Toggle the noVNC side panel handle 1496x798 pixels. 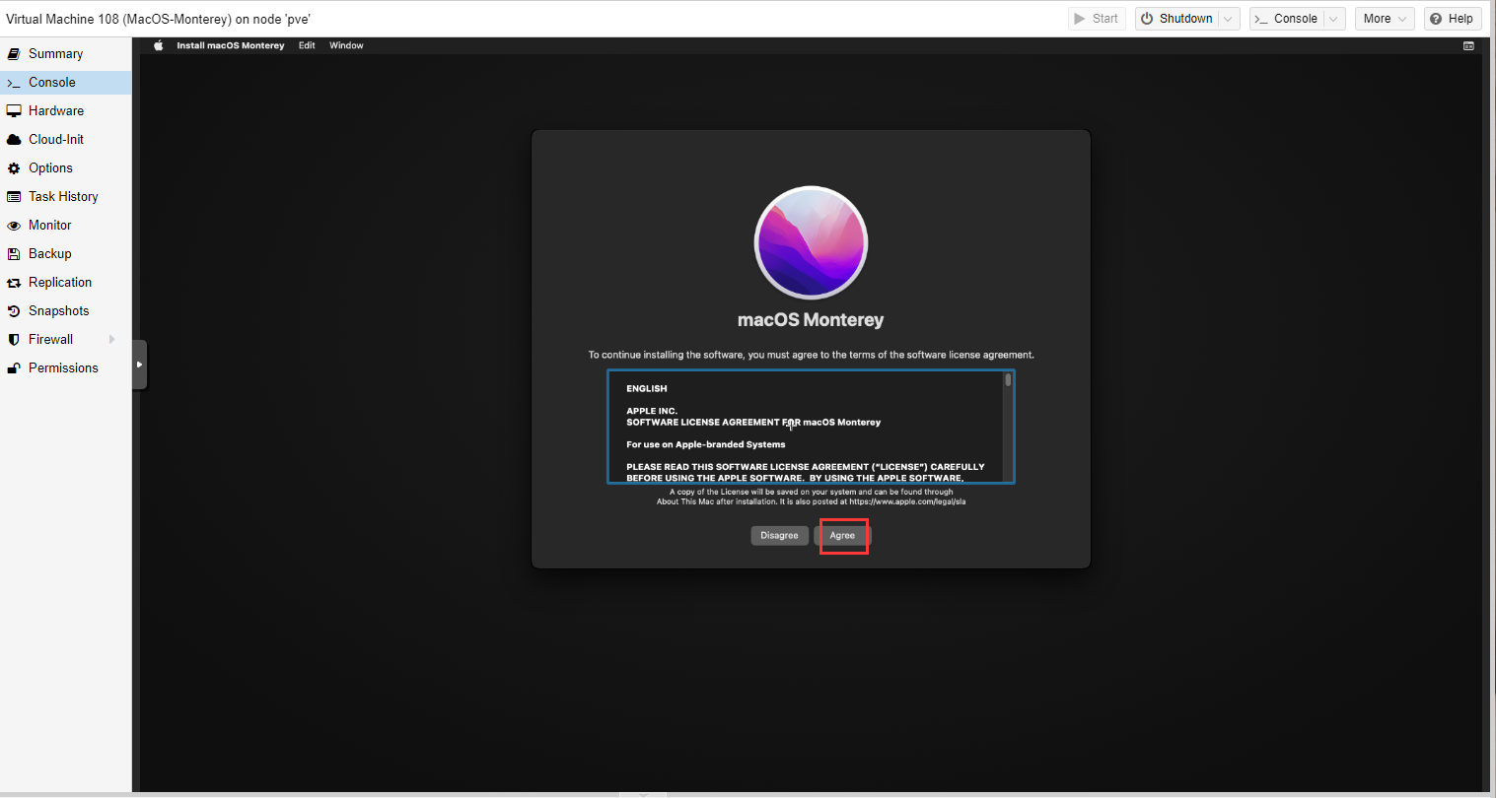click(x=139, y=365)
